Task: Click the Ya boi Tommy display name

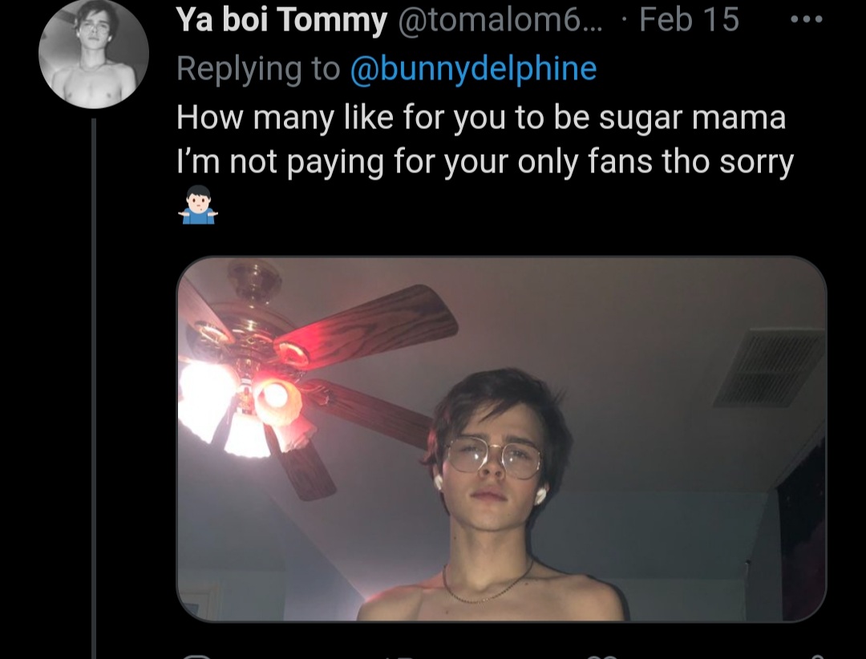Action: click(281, 20)
